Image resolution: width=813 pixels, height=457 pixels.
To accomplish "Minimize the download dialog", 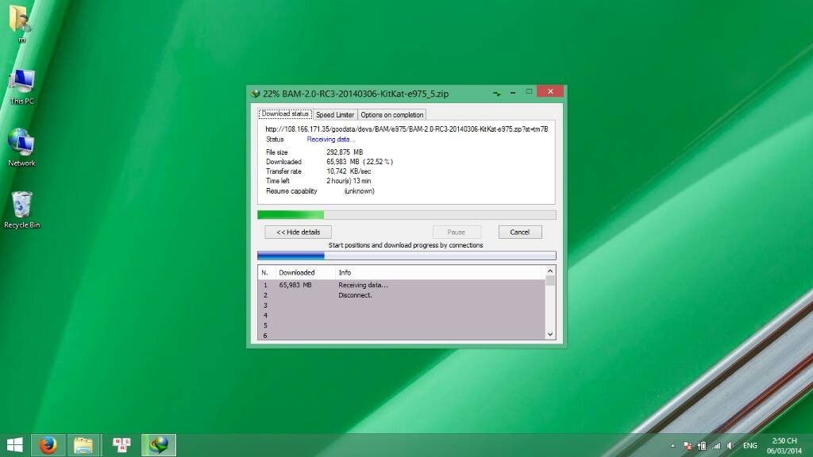I will (513, 92).
